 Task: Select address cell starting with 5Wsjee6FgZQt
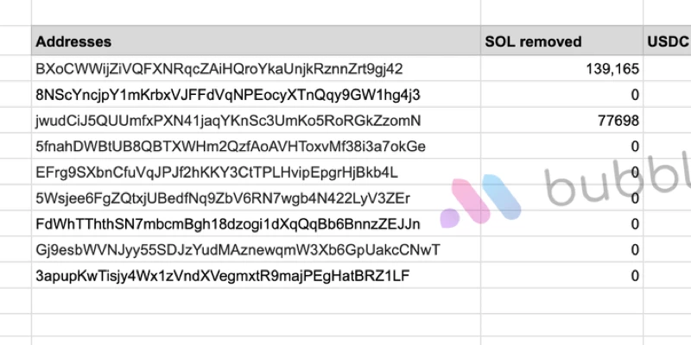click(x=256, y=198)
